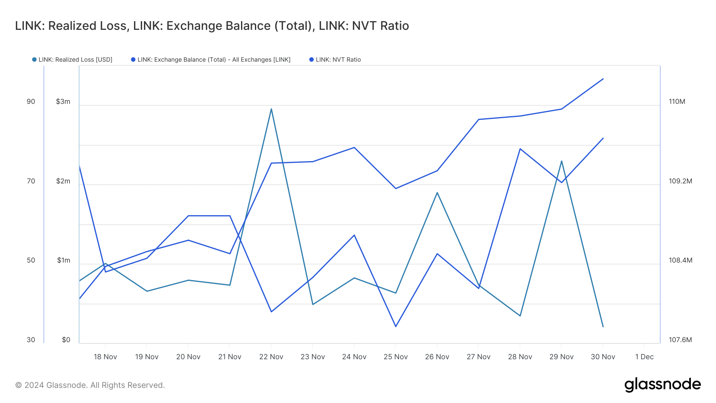The image size is (716, 403).
Task: Click the 110M right axis value
Action: 677,101
